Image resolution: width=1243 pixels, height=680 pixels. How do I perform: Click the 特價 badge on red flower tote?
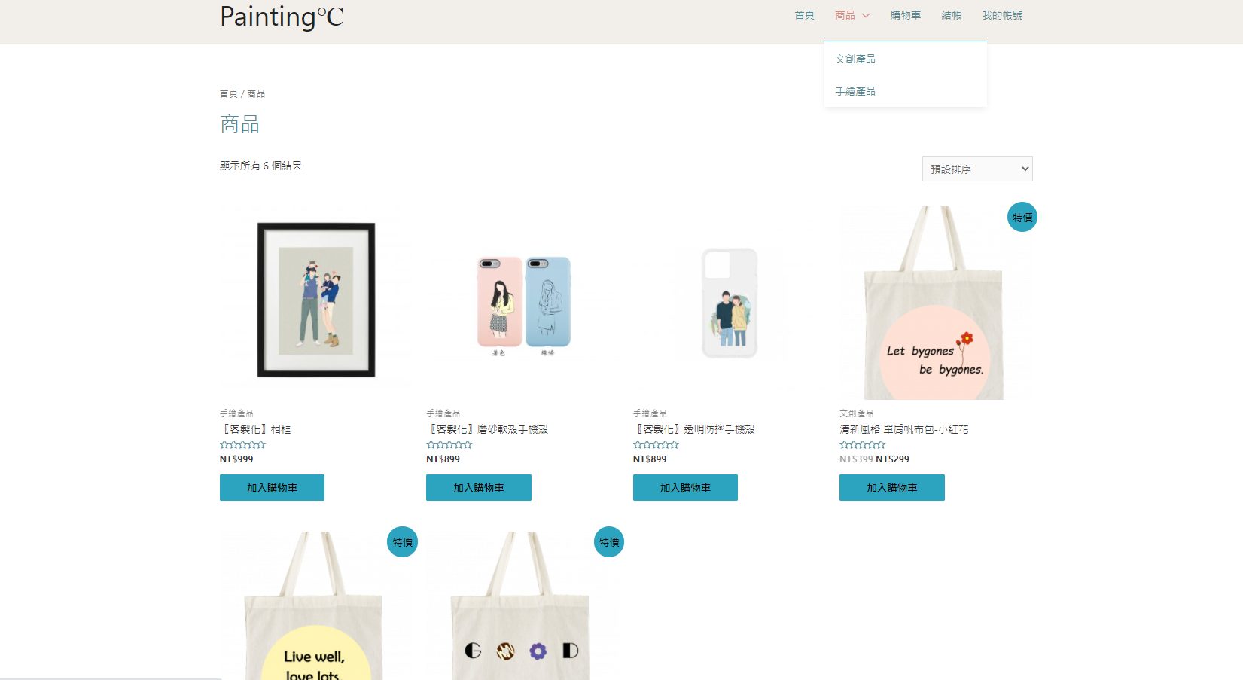click(1022, 218)
